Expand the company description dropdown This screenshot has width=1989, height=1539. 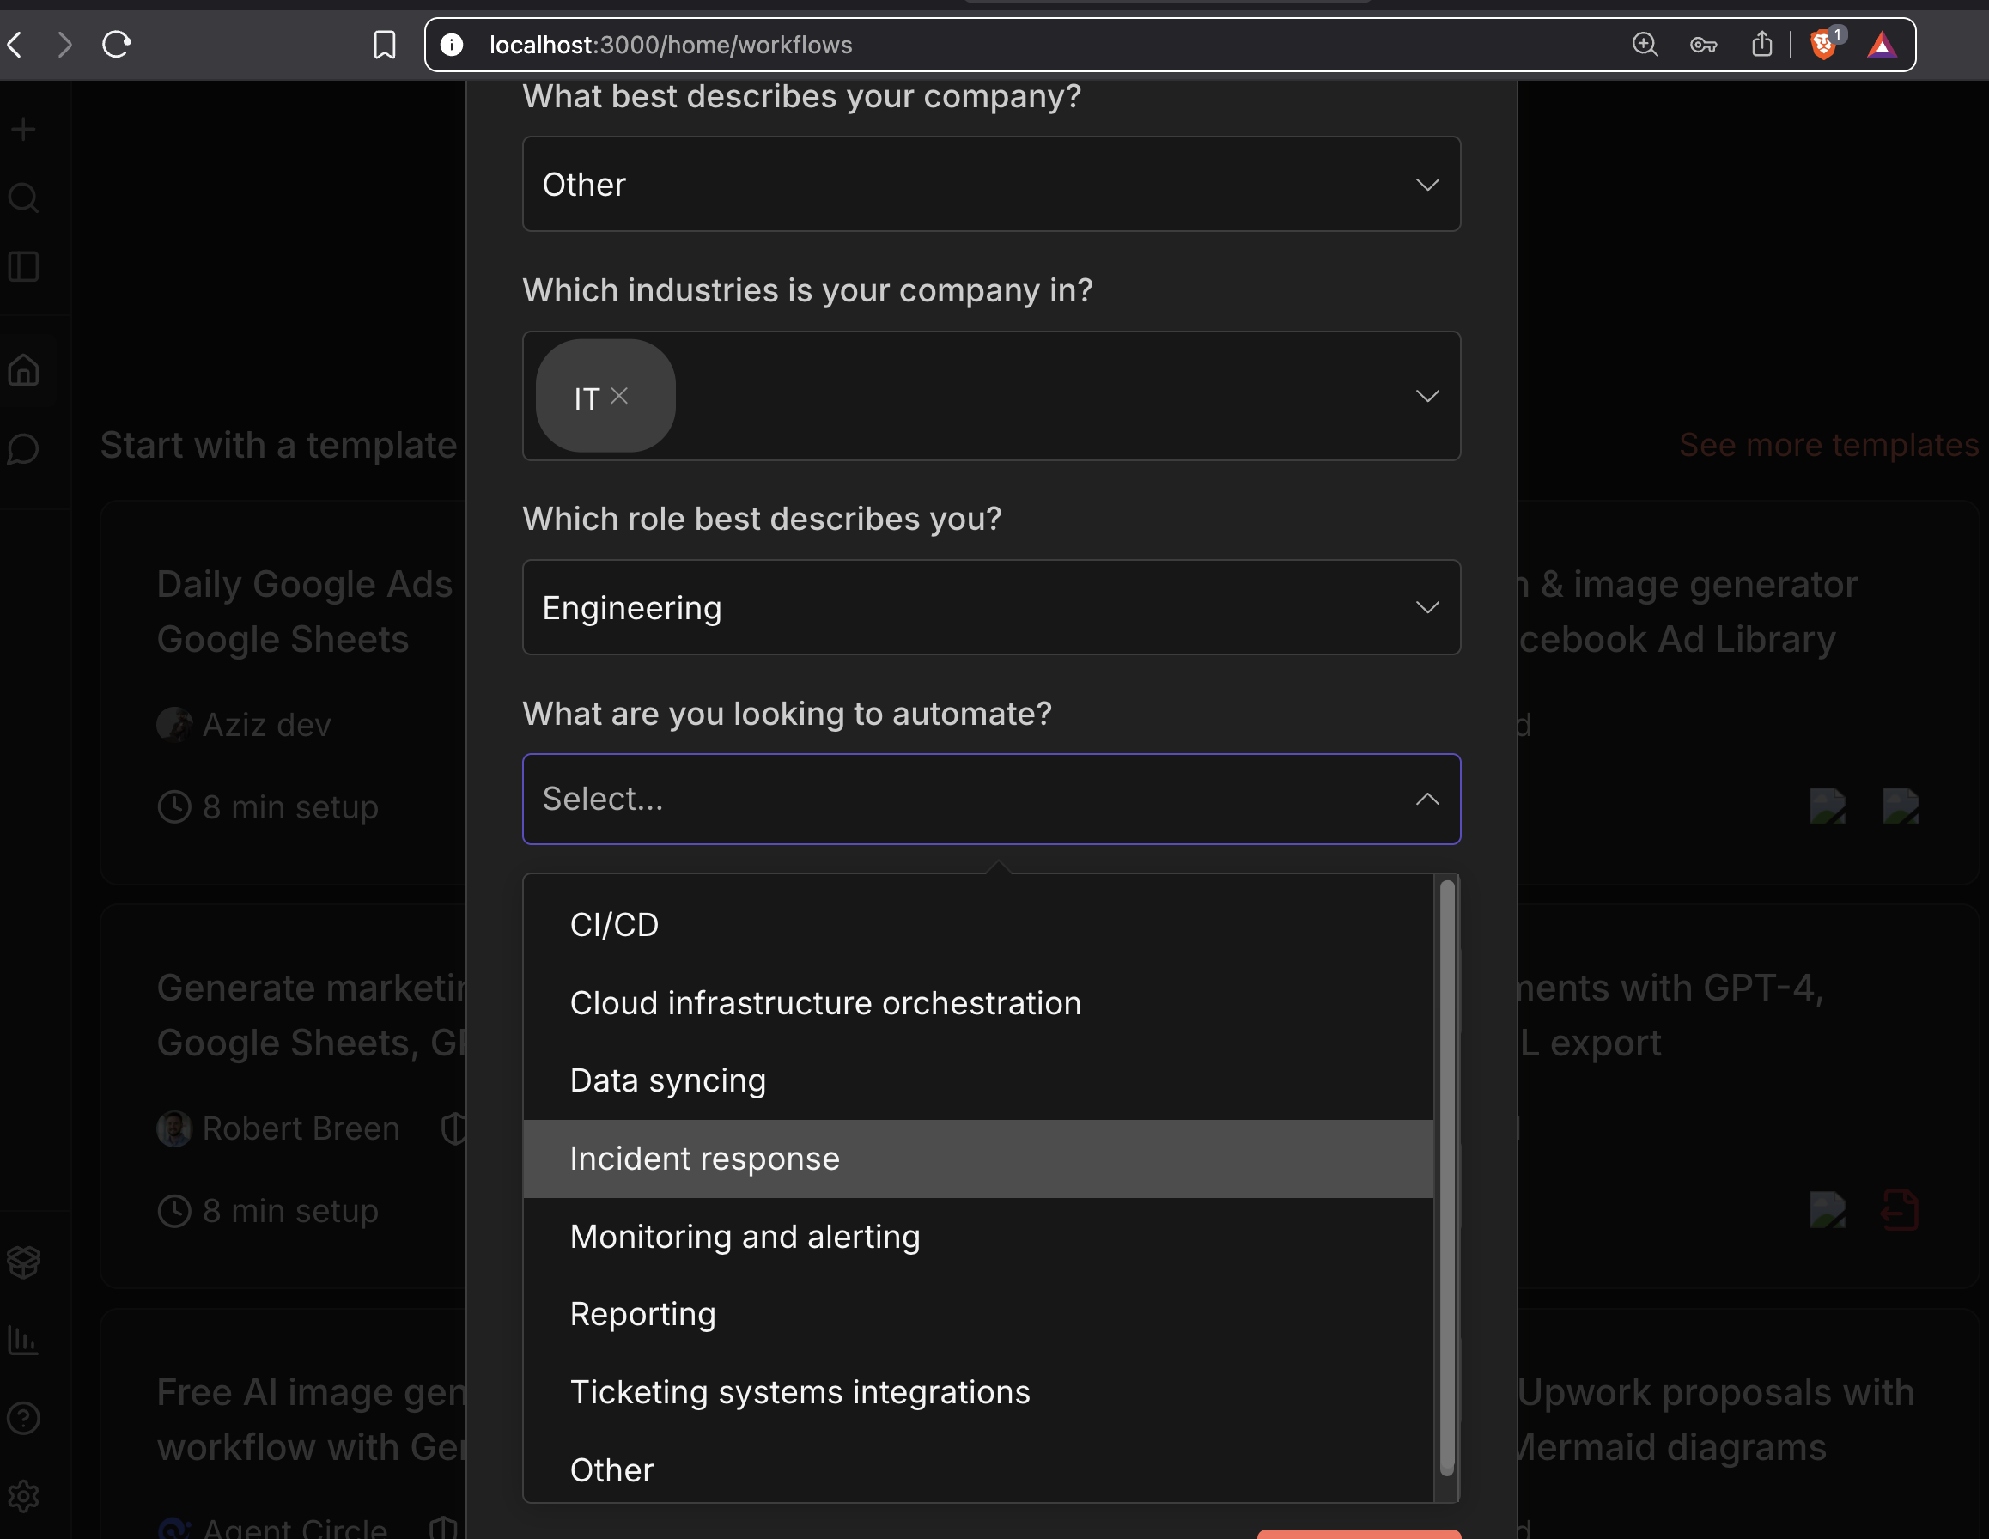click(991, 184)
